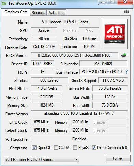The height and width of the screenshot is (166, 134).
Task: Toggle the DirectCompute 5.0 checkbox
Action: (x=94, y=148)
